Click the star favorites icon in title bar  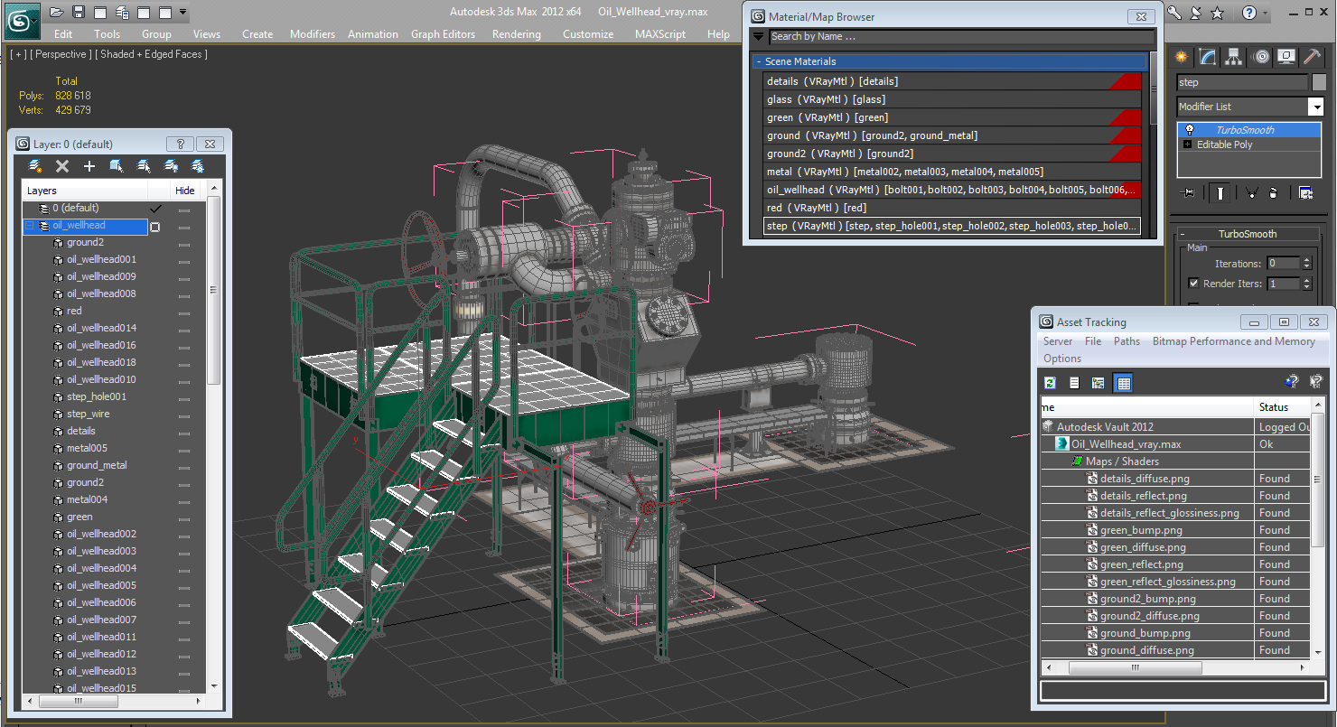(x=1217, y=13)
